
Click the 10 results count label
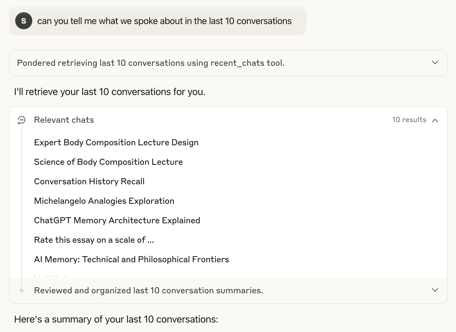coord(409,120)
